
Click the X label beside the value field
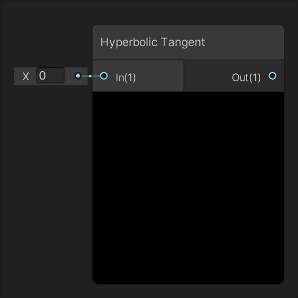coord(26,76)
